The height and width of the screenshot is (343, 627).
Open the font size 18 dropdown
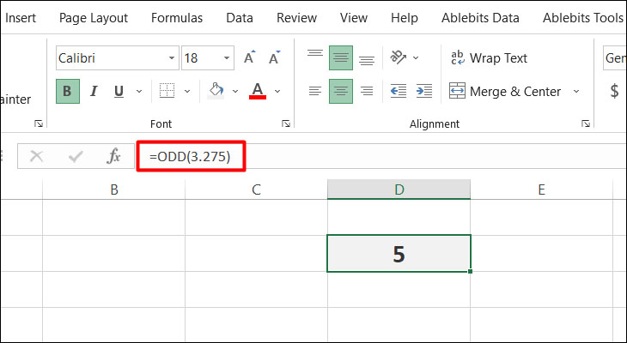point(227,58)
